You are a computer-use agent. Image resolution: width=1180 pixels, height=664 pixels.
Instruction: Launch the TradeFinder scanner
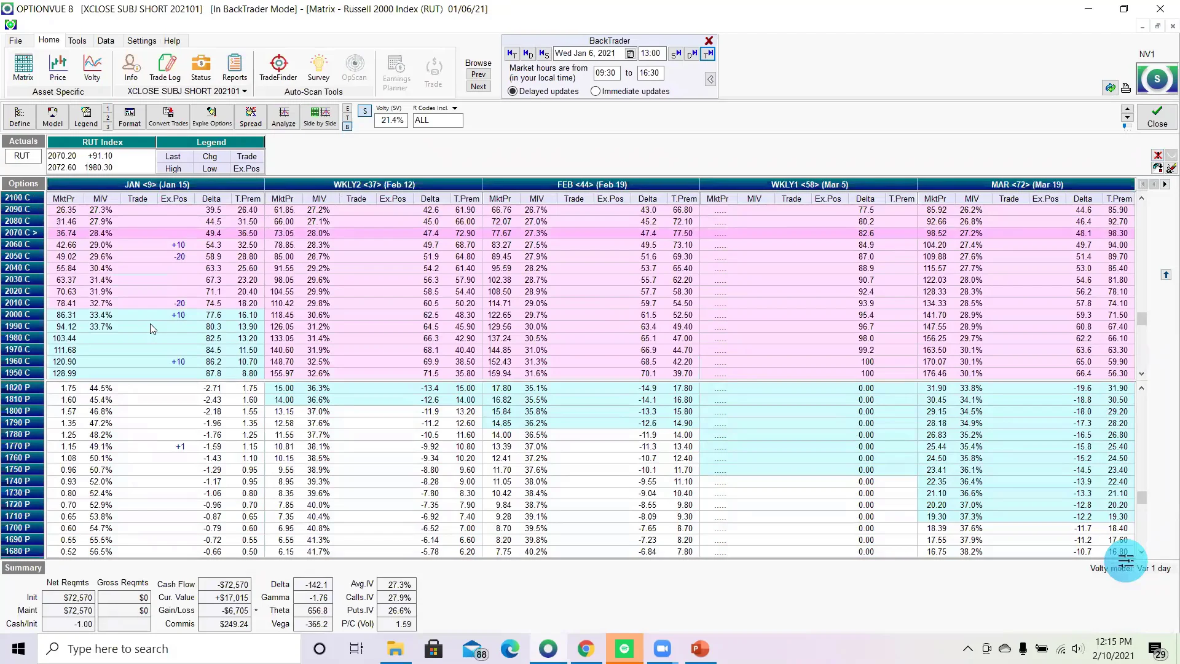pos(278,68)
